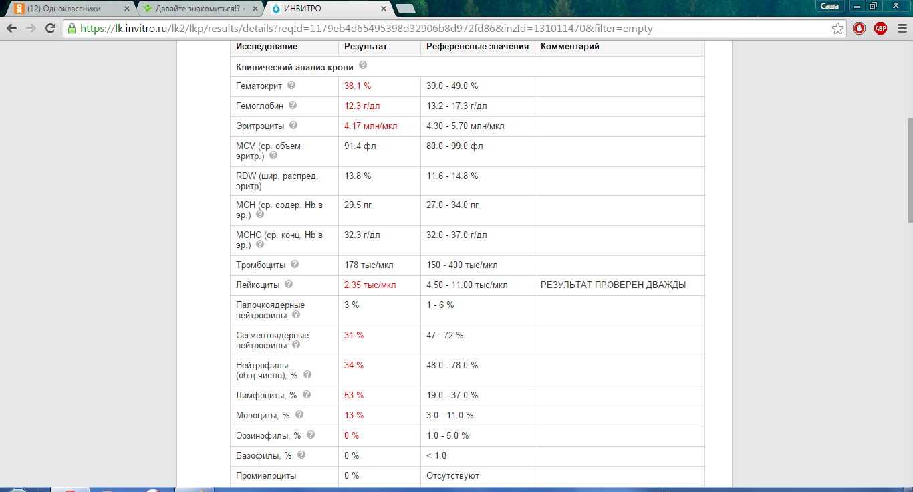Show help for Лейкоциты row
The height and width of the screenshot is (492, 913).
[289, 285]
